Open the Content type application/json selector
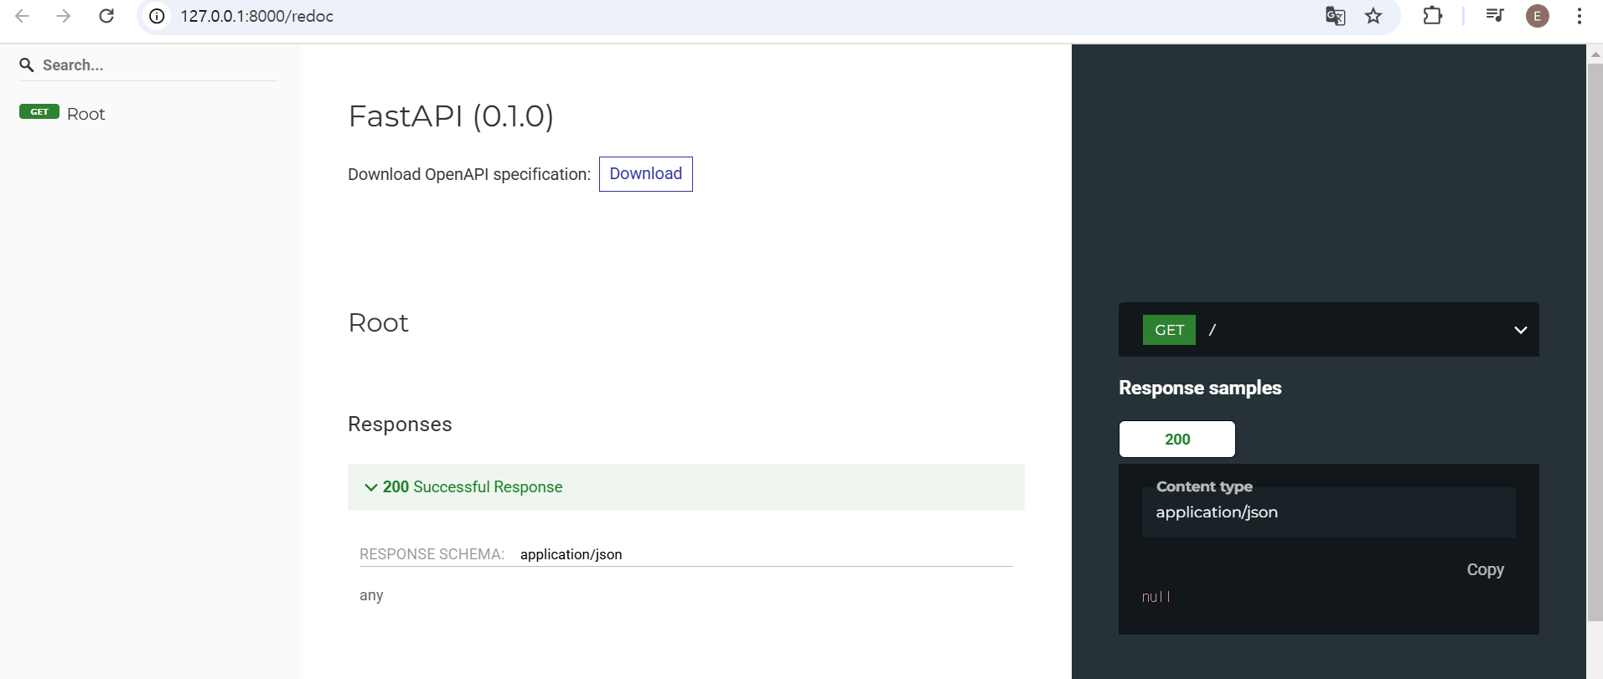The image size is (1603, 679). (x=1328, y=512)
